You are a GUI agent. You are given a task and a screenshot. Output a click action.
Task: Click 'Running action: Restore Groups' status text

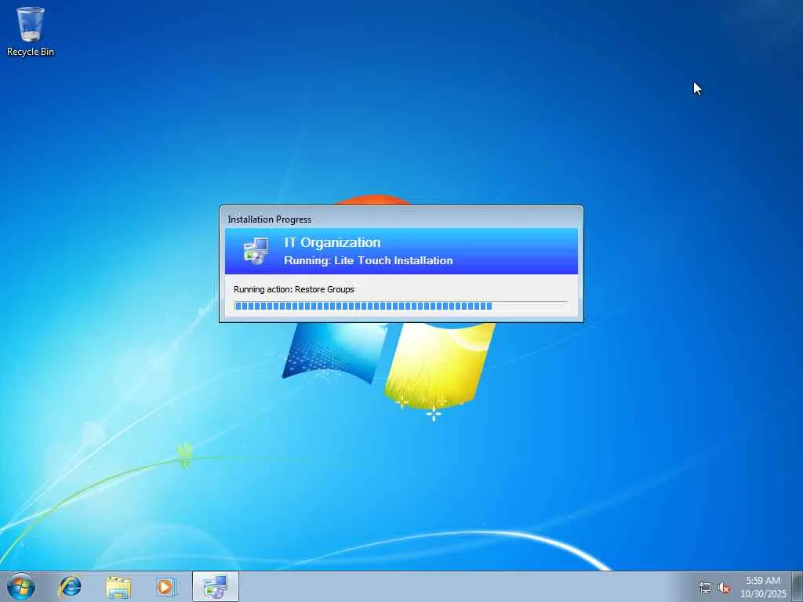294,289
